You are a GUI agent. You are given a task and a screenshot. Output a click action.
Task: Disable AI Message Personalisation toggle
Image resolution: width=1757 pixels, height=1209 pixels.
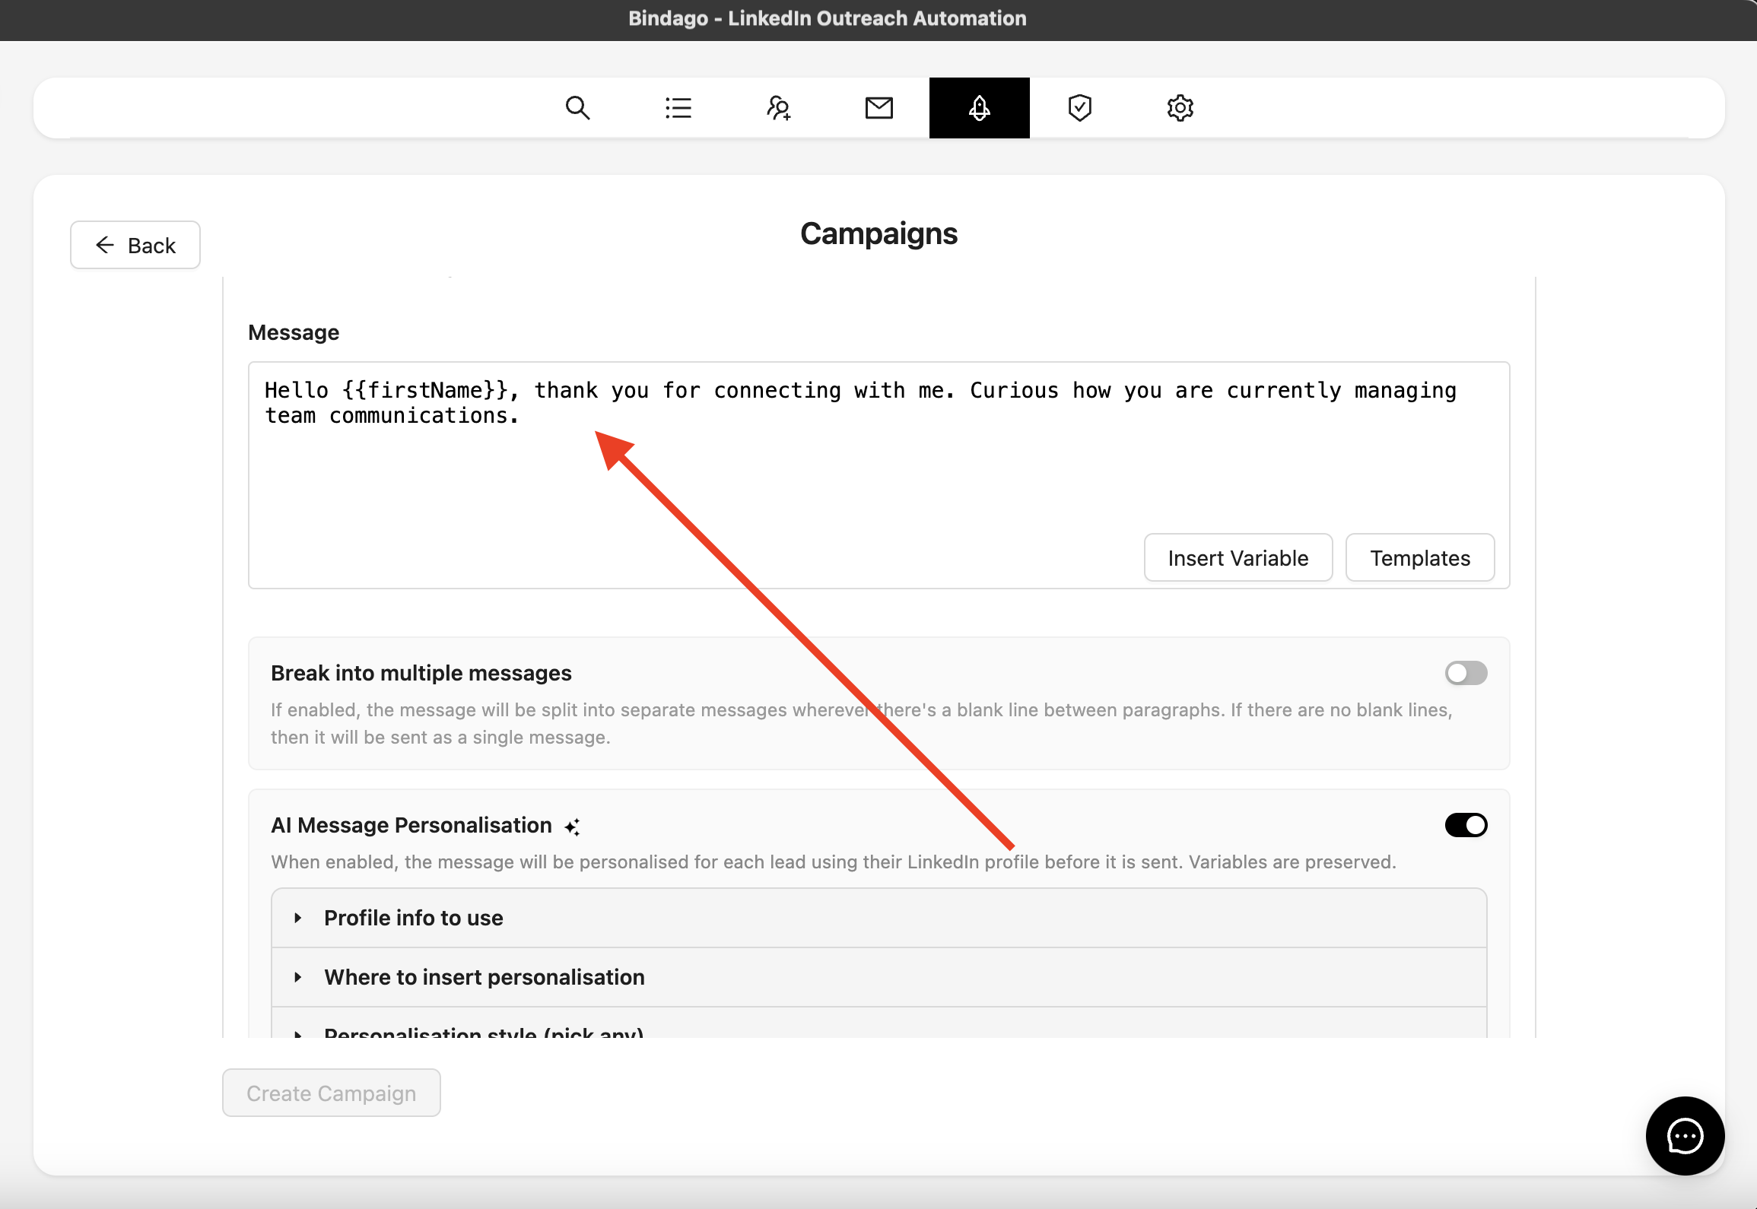coord(1466,825)
